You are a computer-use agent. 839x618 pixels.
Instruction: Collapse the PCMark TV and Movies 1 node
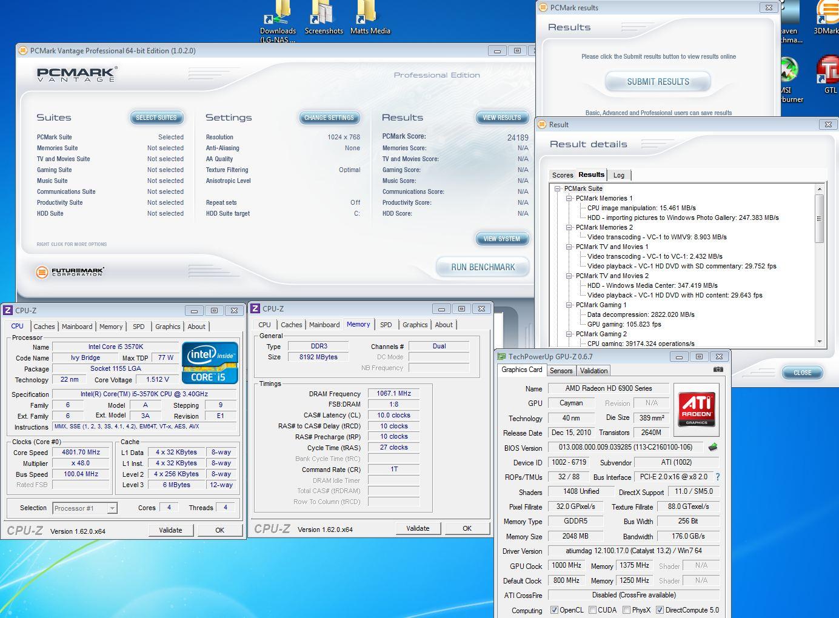[569, 247]
